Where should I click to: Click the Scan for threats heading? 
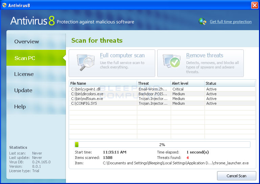click(97, 40)
